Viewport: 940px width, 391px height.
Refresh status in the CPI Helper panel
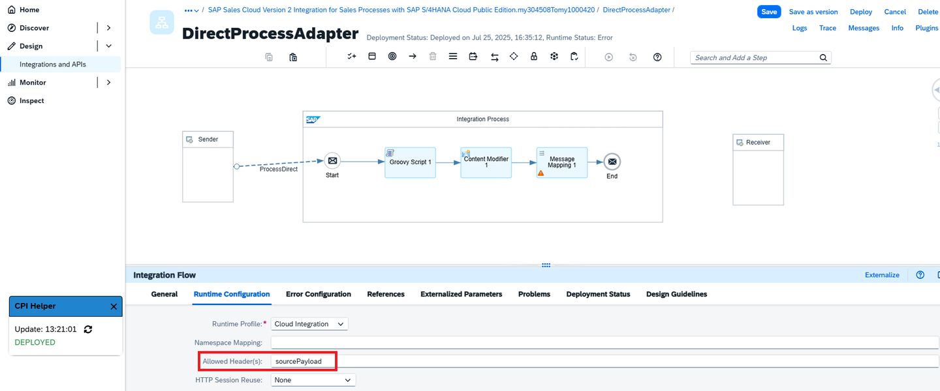point(88,329)
